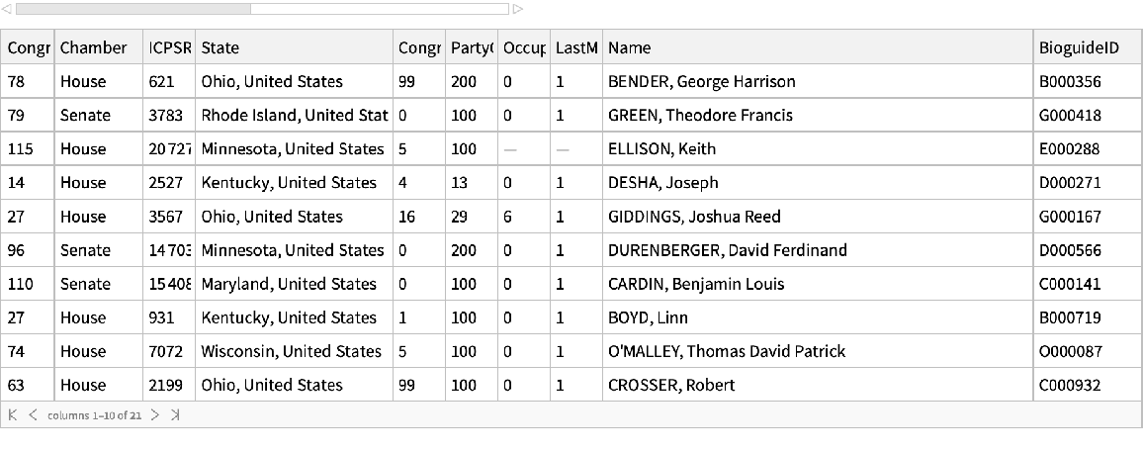Select the CARDIN, Benjamin Louis cell
1143x451 pixels.
click(x=696, y=284)
